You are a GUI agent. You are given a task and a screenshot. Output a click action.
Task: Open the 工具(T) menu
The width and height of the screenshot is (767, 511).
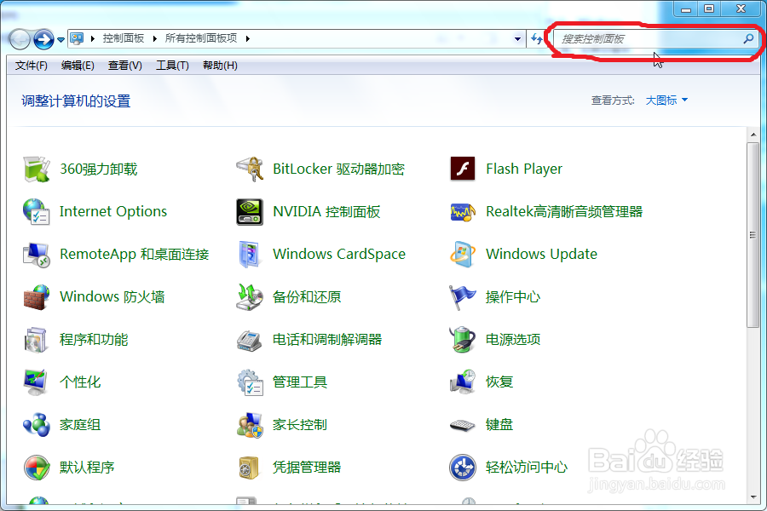coord(171,66)
